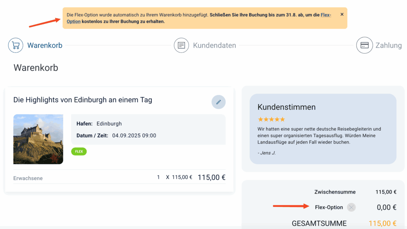Click the five-star rating in Kundenstimmen
This screenshot has width=407, height=229.
click(271, 119)
